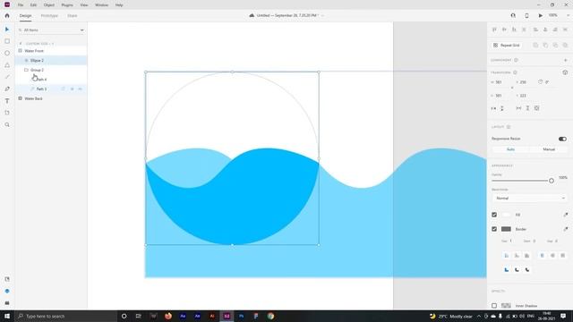Switch to the Share tab
The height and width of the screenshot is (322, 573).
tap(72, 16)
